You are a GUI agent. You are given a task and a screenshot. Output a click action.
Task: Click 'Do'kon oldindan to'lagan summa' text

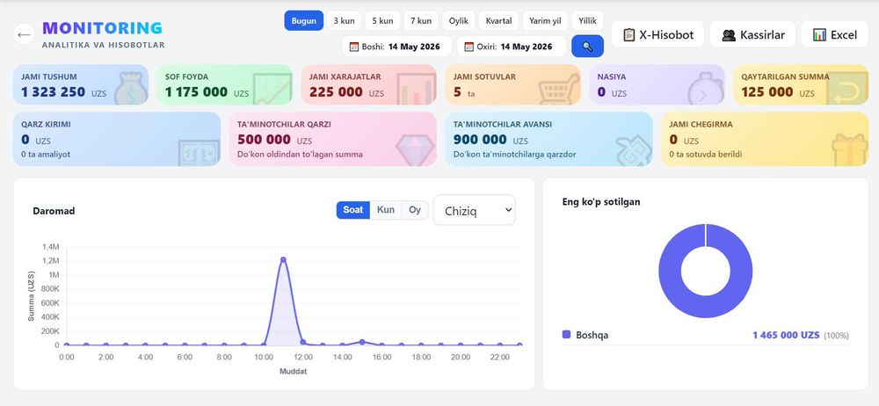click(x=300, y=154)
